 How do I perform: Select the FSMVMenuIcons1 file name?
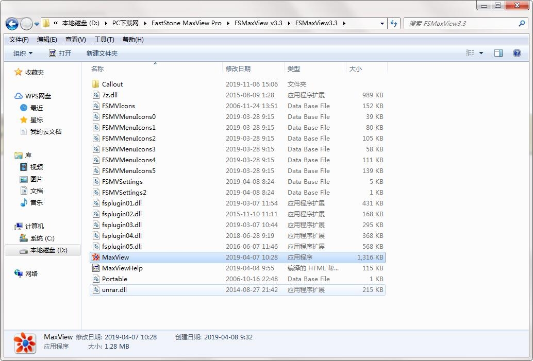tap(129, 128)
